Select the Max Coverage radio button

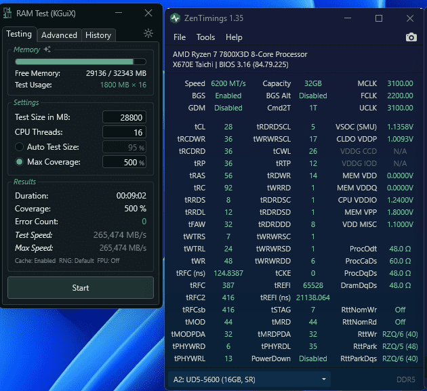(19, 162)
